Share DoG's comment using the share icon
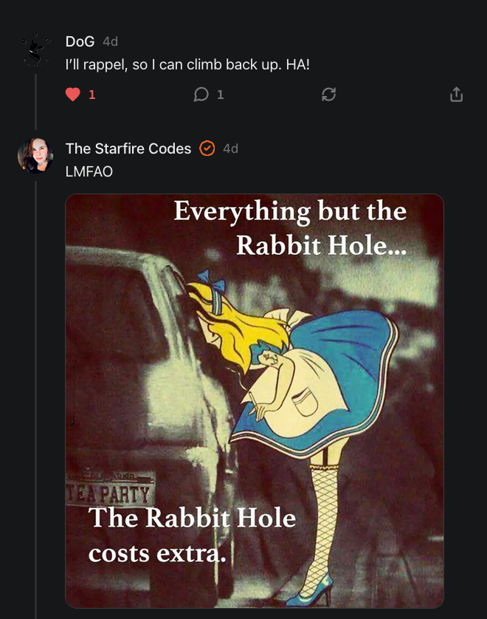487x619 pixels. (456, 95)
